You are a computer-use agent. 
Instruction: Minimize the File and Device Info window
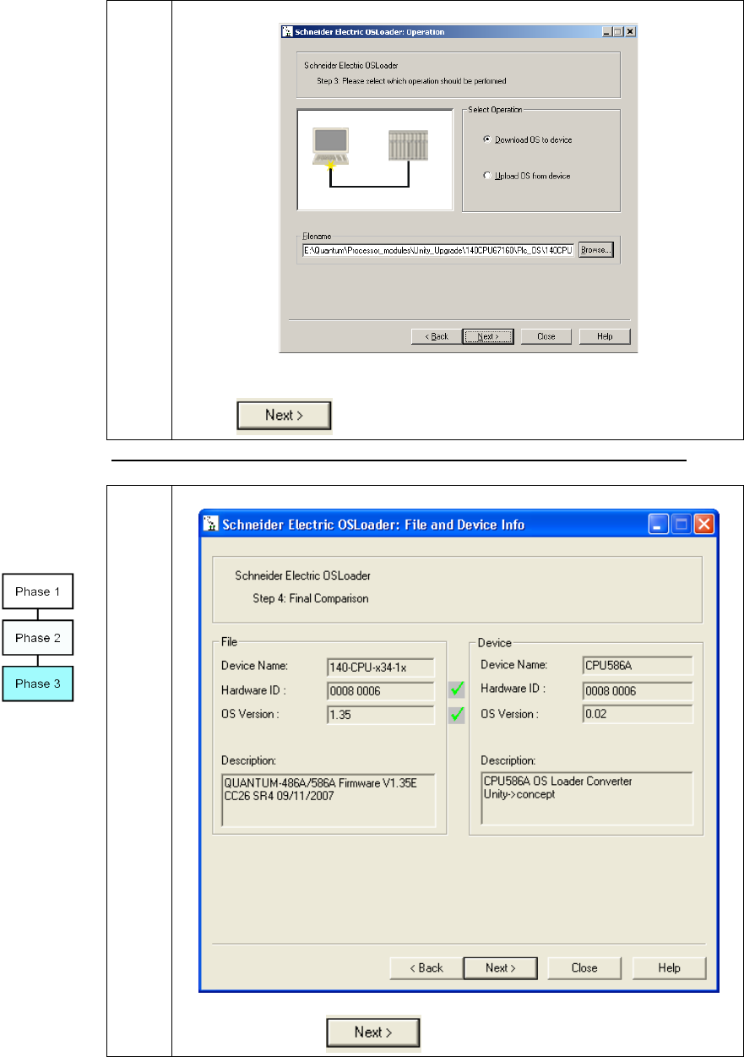[x=660, y=524]
